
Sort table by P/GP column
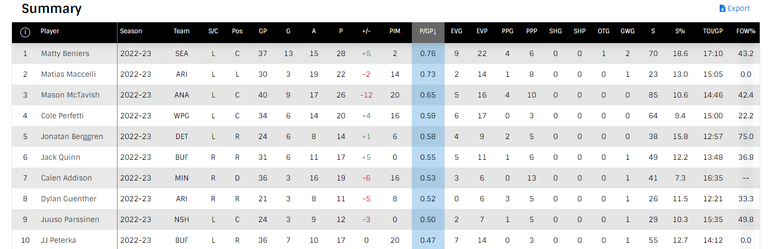point(428,31)
